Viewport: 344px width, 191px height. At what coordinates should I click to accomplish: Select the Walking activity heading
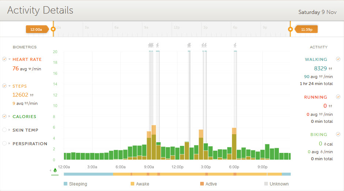point(316,59)
